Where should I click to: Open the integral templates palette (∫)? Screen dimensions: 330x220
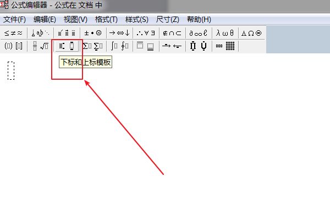[x=119, y=46]
